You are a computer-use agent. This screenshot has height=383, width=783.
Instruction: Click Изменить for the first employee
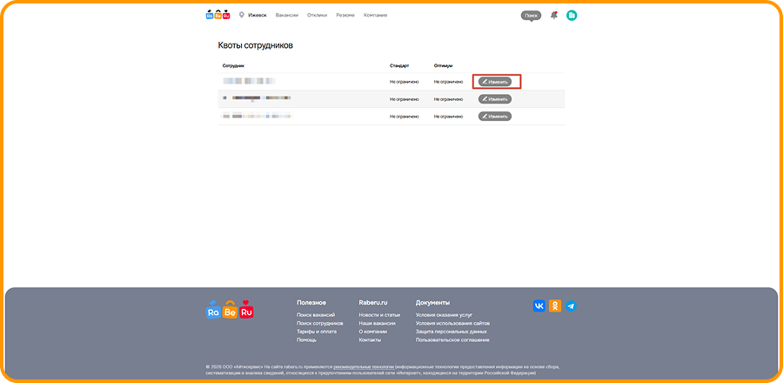point(495,82)
